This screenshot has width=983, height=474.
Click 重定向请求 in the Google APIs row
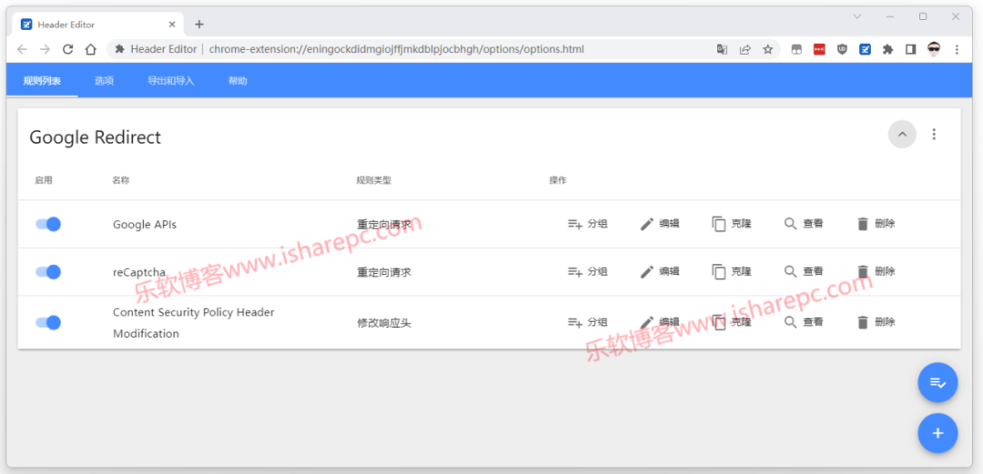(384, 225)
